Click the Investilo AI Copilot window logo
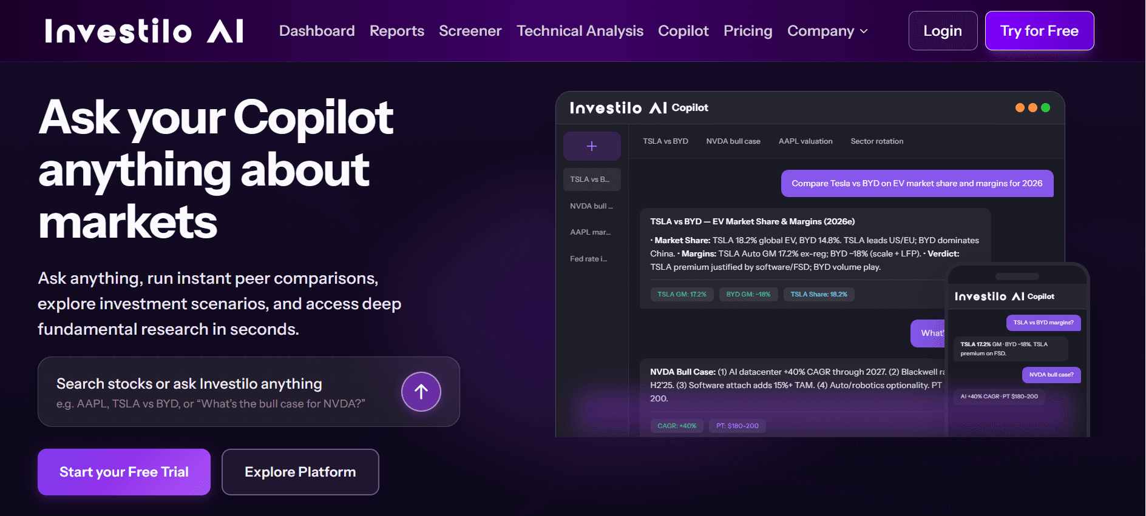The width and height of the screenshot is (1146, 516). pyautogui.click(x=639, y=108)
